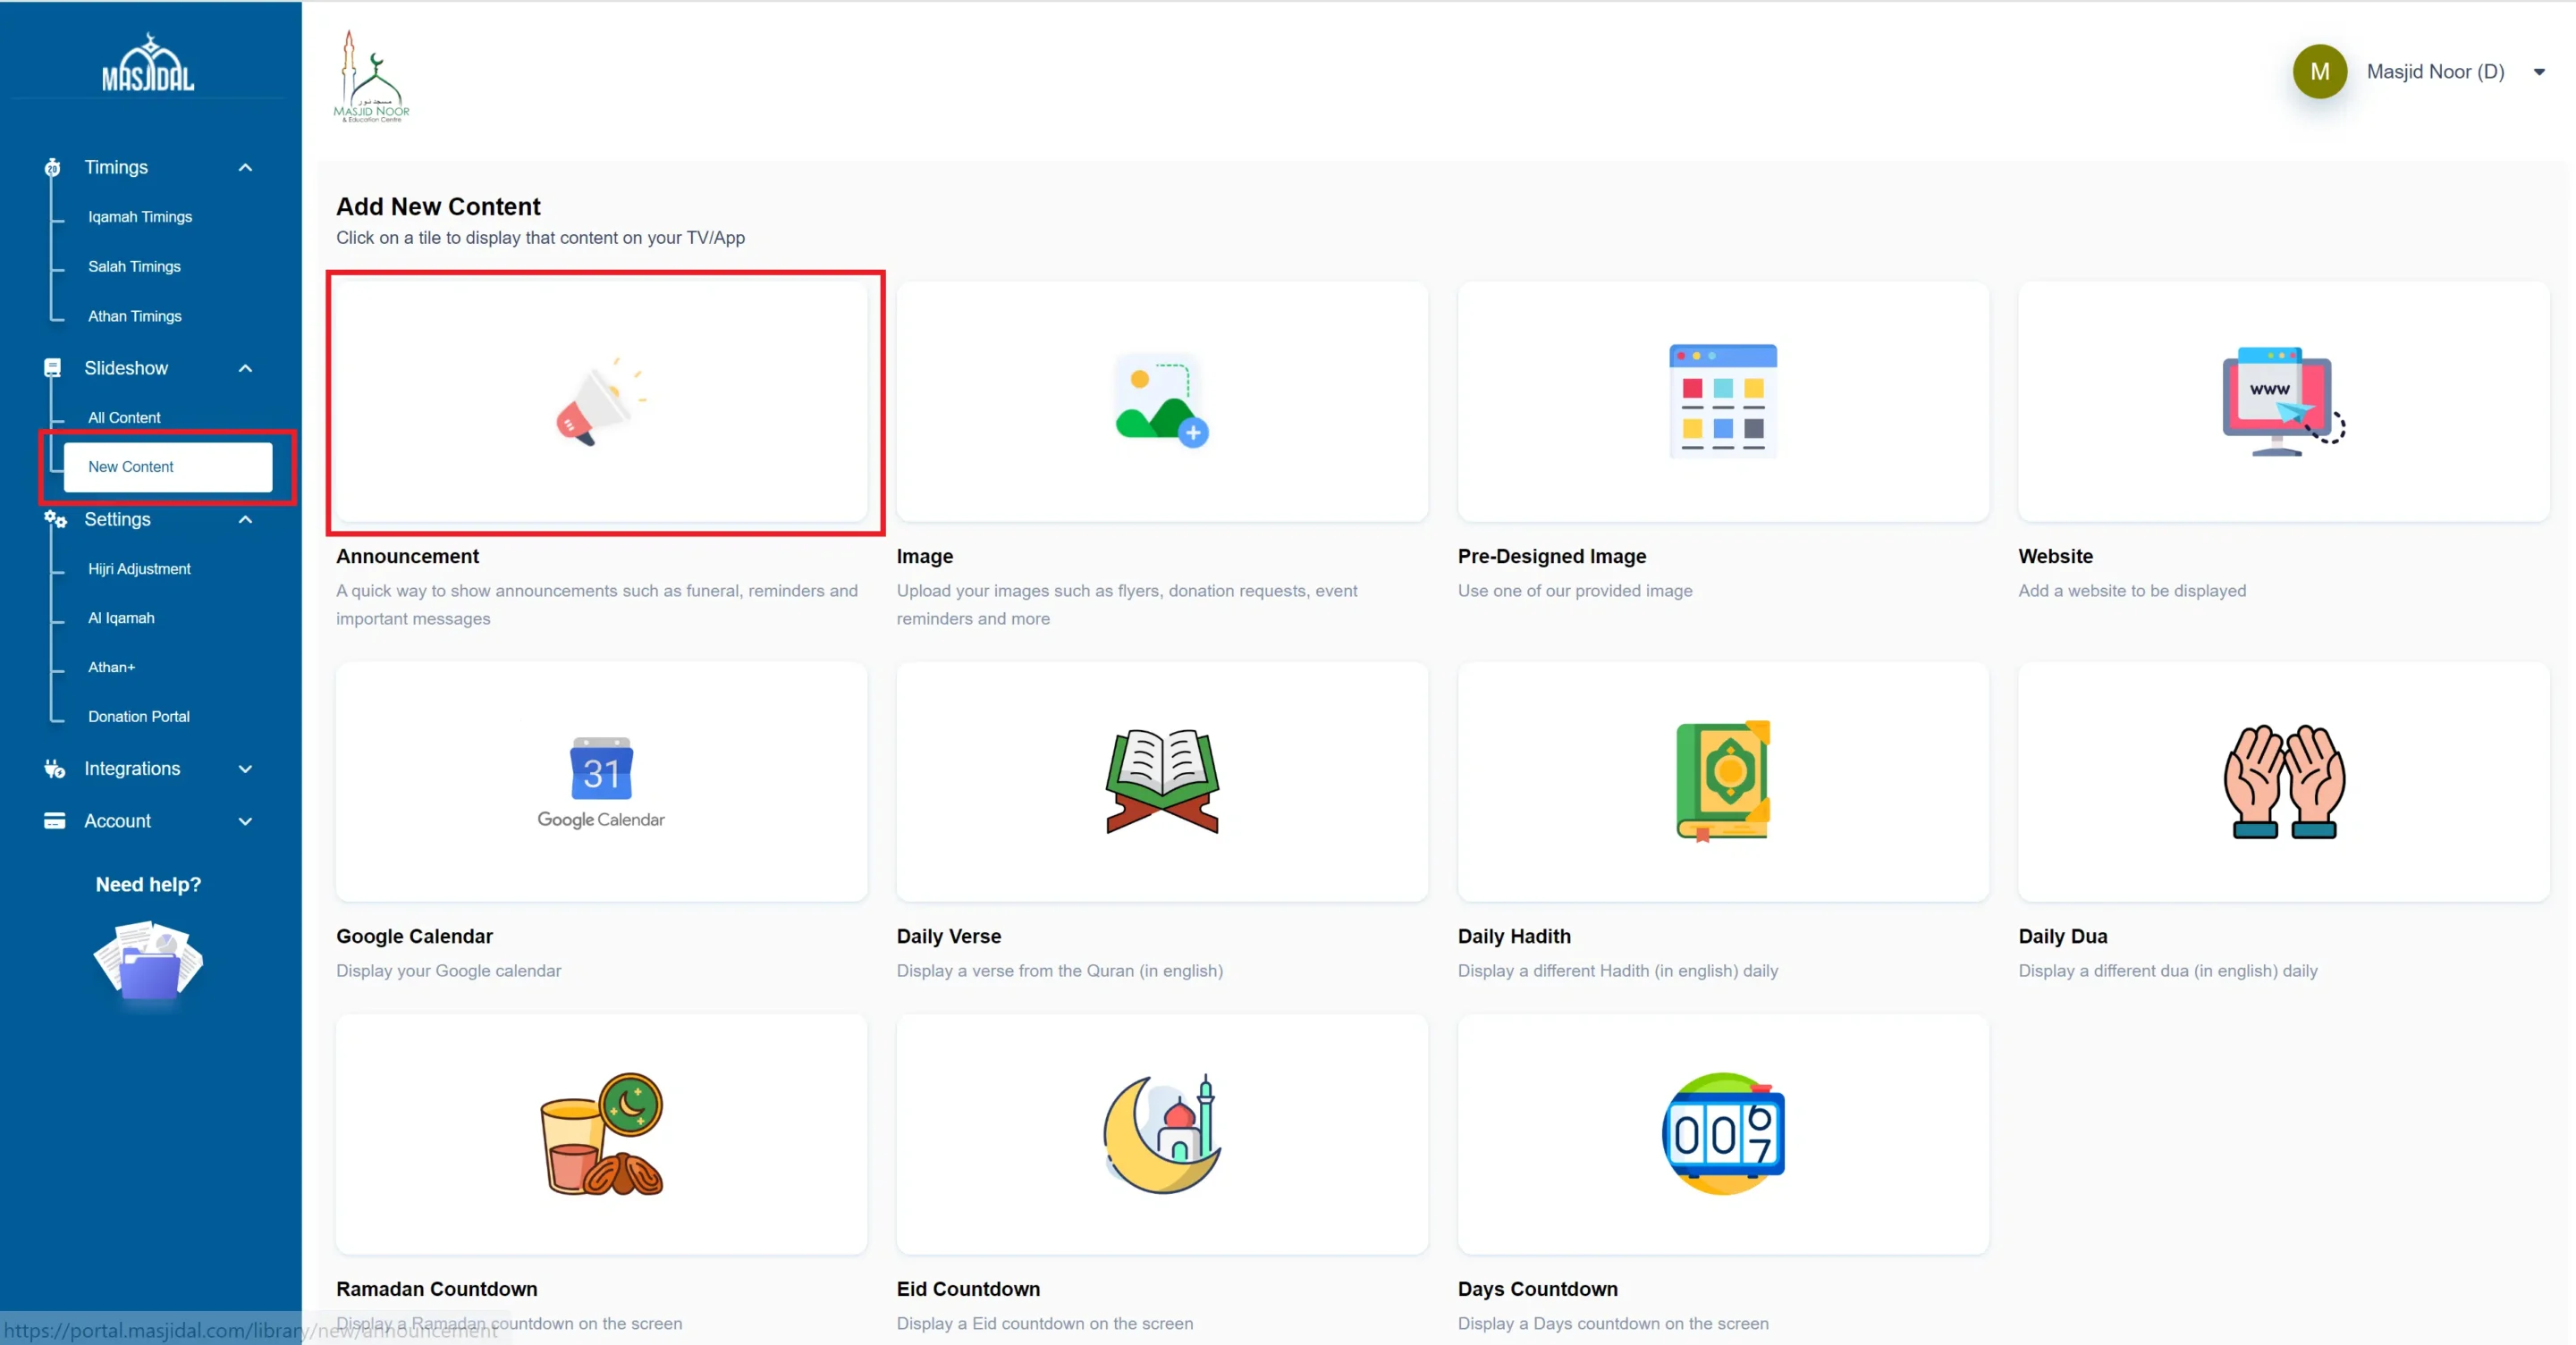
Task: Select the Google Calendar tile icon
Action: pyautogui.click(x=601, y=782)
